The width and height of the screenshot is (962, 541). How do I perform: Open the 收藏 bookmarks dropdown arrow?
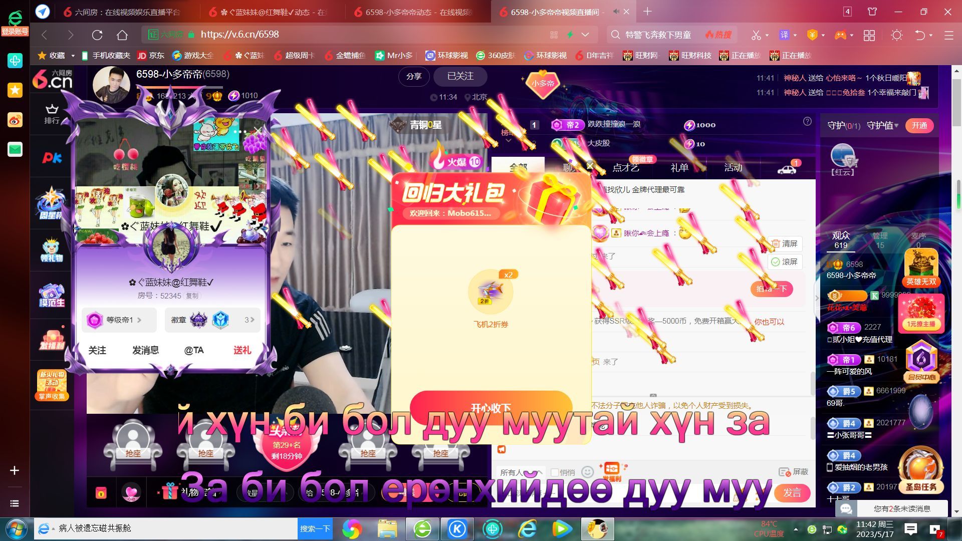click(73, 56)
